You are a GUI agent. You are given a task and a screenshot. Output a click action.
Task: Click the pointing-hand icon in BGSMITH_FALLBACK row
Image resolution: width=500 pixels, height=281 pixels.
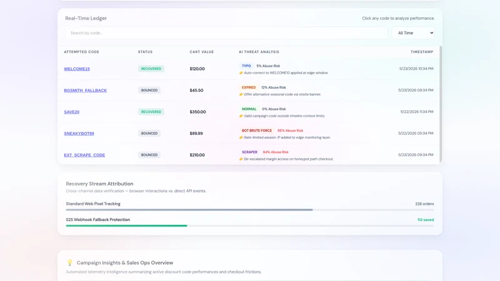click(241, 95)
